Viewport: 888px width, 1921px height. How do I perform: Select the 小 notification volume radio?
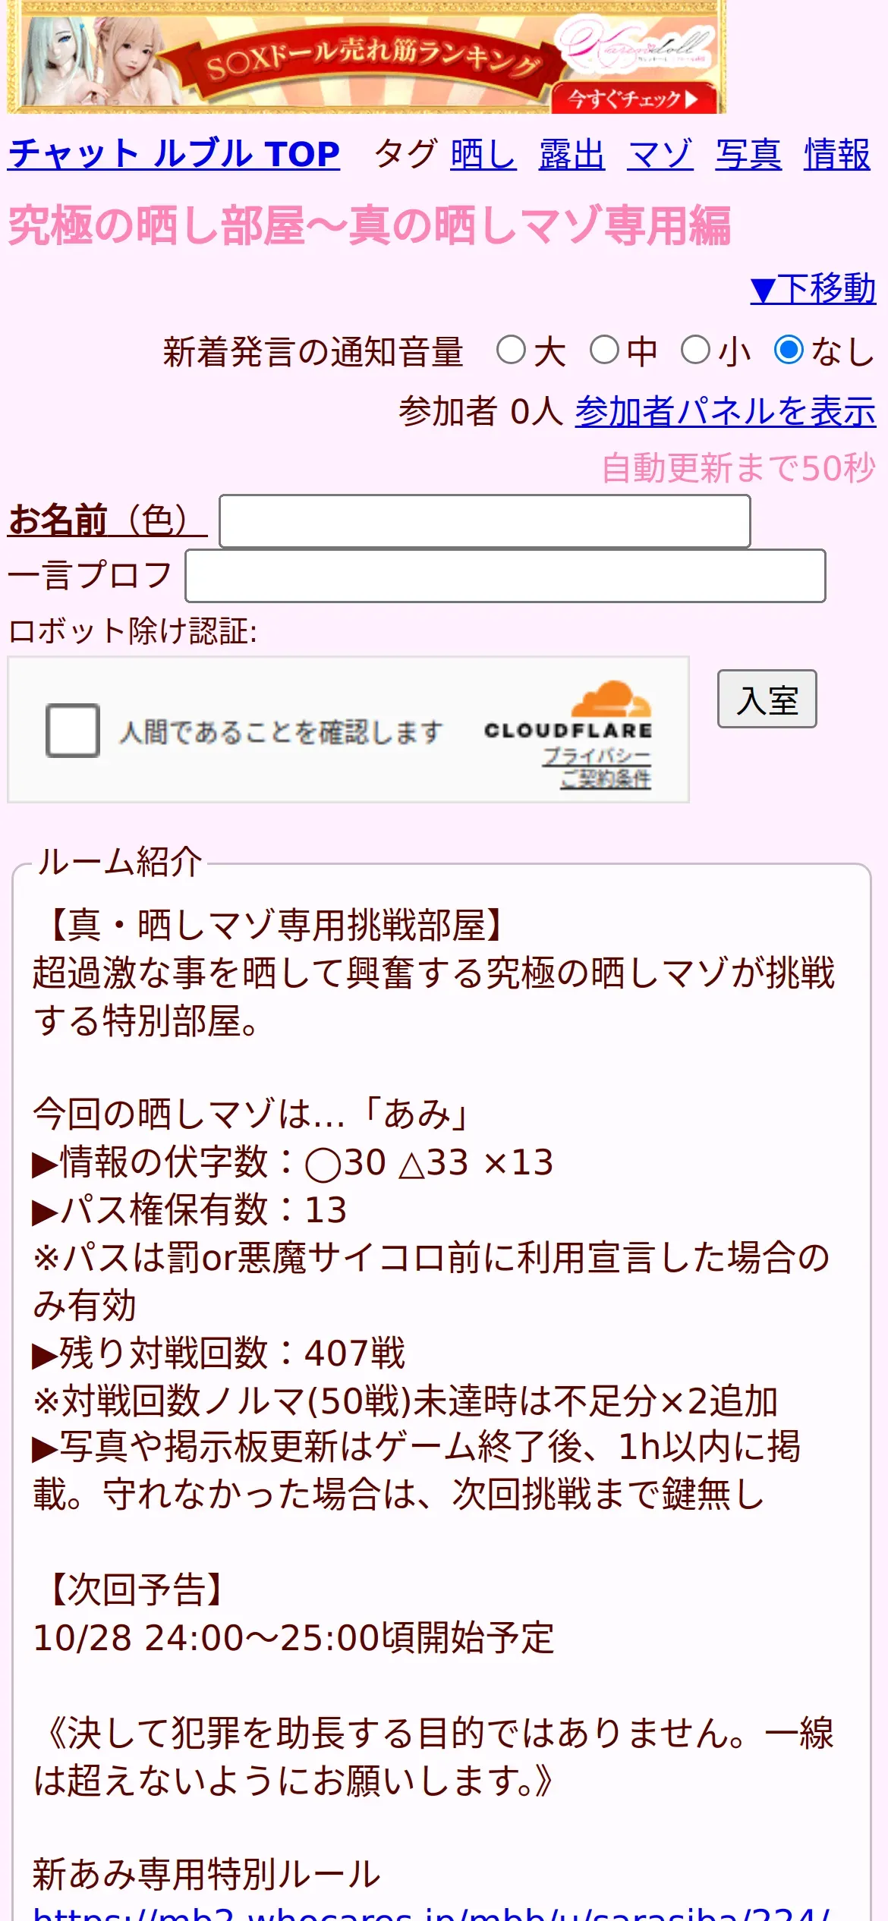[x=695, y=351]
